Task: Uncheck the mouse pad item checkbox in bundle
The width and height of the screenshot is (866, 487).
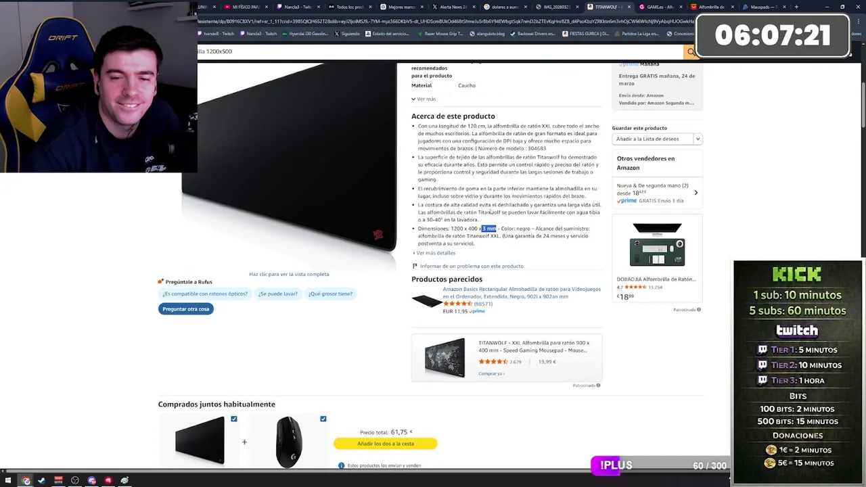Action: pos(234,419)
